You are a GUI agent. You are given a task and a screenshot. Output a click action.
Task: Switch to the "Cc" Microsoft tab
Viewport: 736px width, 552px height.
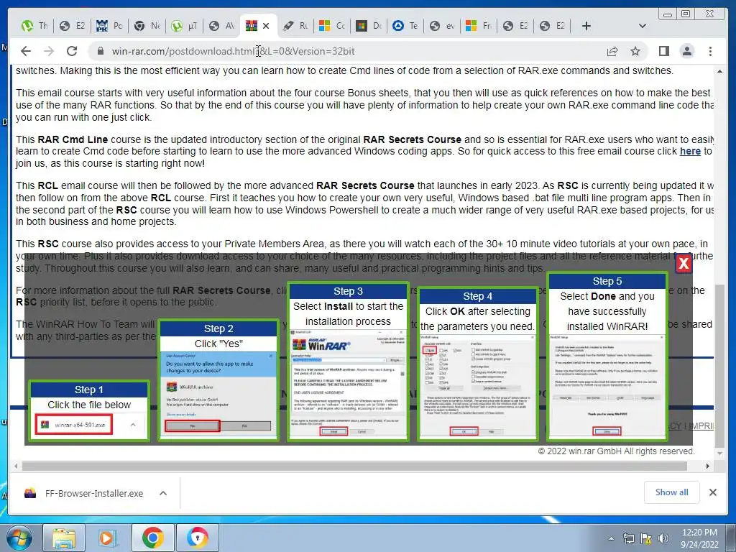[332, 26]
